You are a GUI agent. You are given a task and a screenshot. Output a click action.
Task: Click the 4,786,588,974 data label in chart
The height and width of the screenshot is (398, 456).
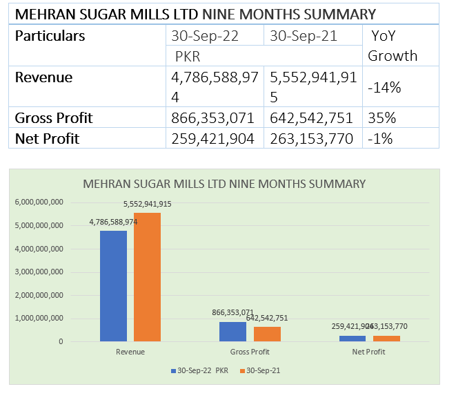(x=113, y=222)
